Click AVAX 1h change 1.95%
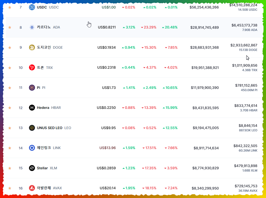266x198 pixels. click(x=129, y=188)
